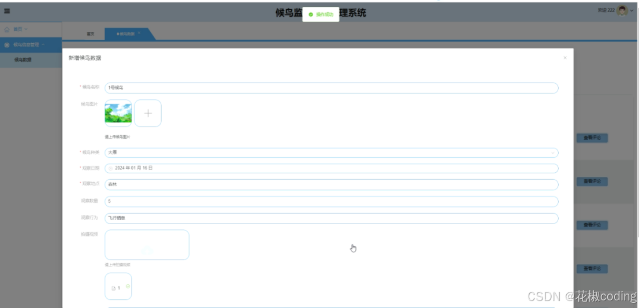Click the 候鸟名称 input field

[x=331, y=88]
